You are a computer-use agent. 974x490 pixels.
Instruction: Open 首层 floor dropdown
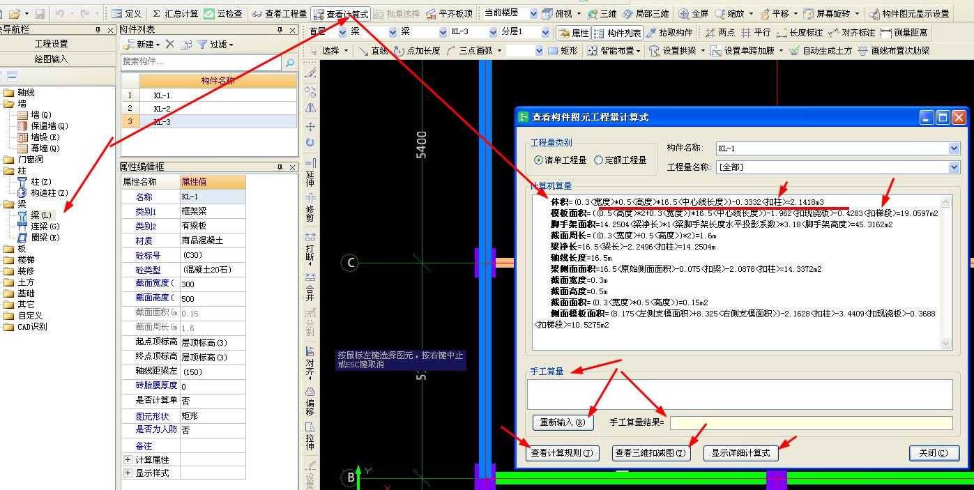342,32
